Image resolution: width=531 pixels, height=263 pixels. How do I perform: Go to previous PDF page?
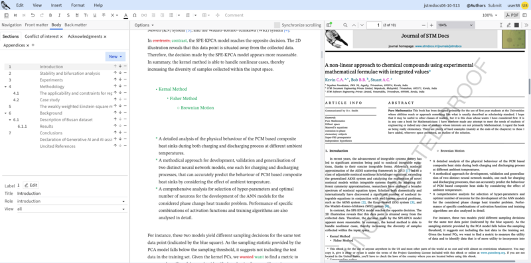(x=354, y=25)
